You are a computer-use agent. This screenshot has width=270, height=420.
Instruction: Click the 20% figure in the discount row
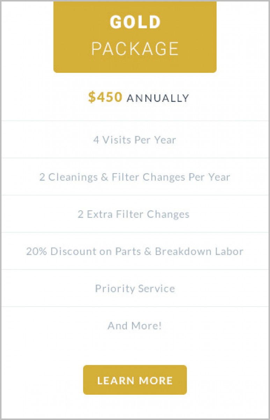tap(34, 251)
